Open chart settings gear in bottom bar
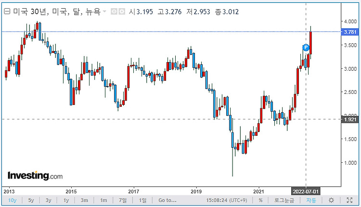Image resolution: width=361 pixels, height=207 pixels. point(331,200)
